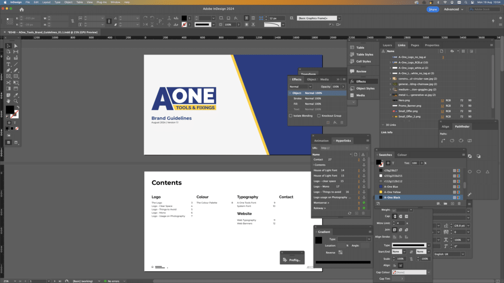Image resolution: width=504 pixels, height=283 pixels.
Task: Set Butt Cap in Stroke panel
Action: point(395,216)
